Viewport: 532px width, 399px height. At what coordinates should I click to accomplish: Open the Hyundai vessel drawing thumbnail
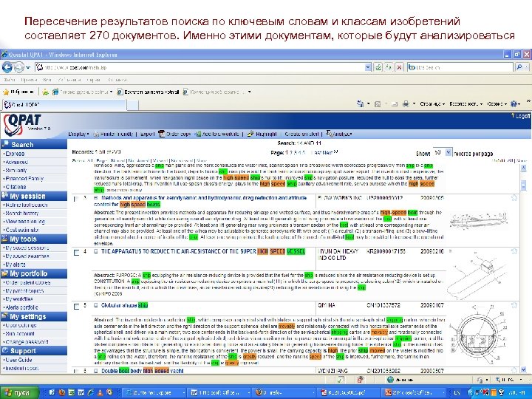tap(477, 275)
